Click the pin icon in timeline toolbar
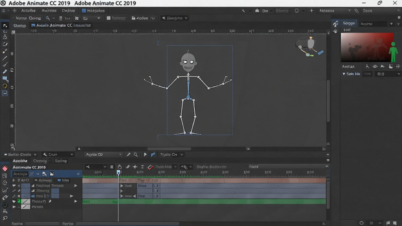Viewport: 402px width, 226px height. pos(128,167)
